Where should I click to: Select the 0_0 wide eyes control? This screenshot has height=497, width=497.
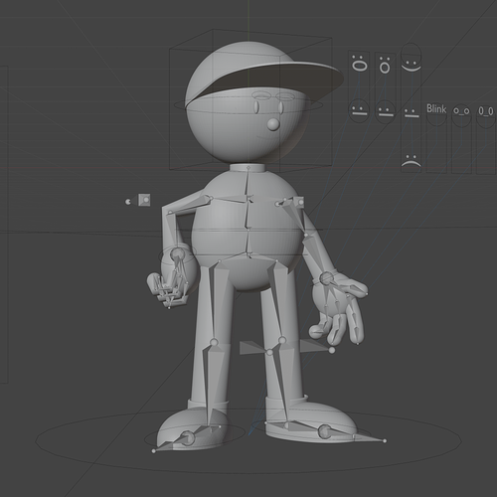coord(486,112)
